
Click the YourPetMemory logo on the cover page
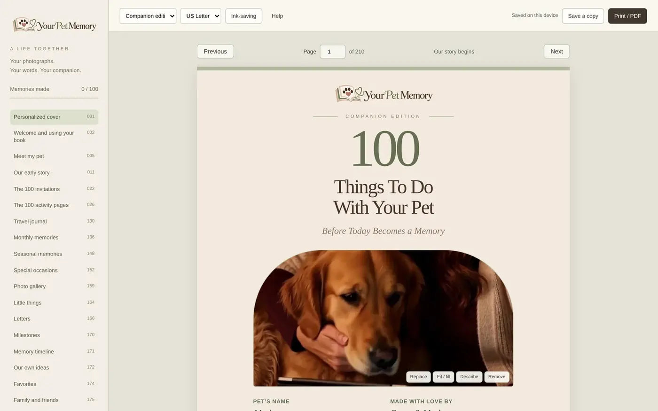(x=384, y=94)
